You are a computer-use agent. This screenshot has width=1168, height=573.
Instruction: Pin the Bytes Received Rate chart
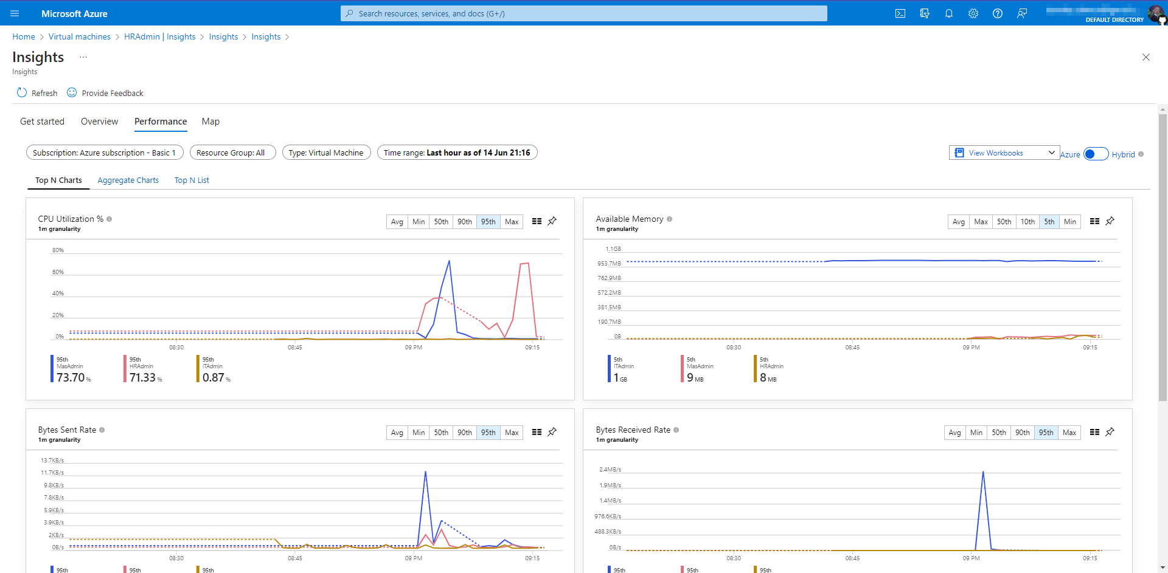(x=1110, y=432)
